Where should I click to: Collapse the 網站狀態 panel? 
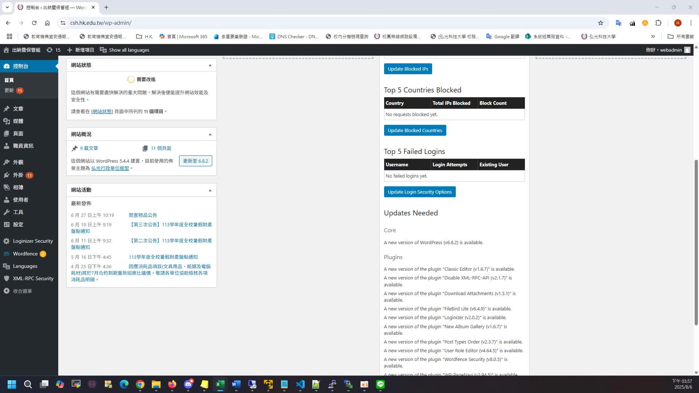tap(210, 65)
